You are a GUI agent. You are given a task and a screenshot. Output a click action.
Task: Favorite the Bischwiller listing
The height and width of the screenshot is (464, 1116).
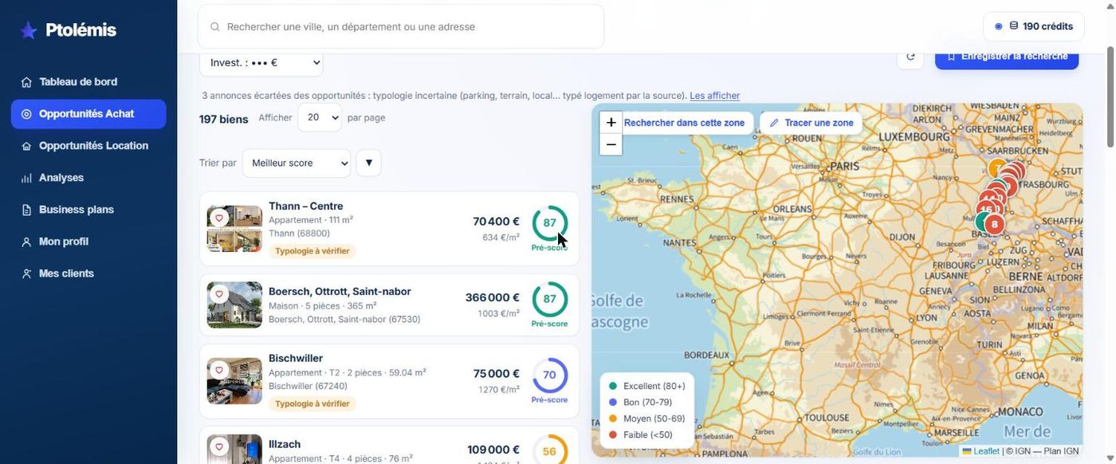point(219,370)
